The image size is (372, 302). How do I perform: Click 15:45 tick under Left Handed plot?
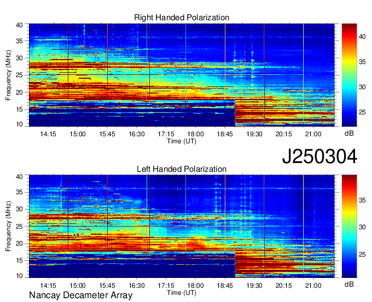pos(107,286)
